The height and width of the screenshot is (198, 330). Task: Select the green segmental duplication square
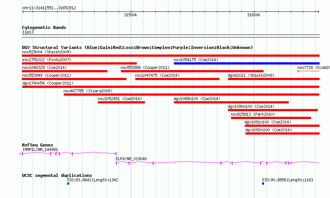[x=68, y=184]
